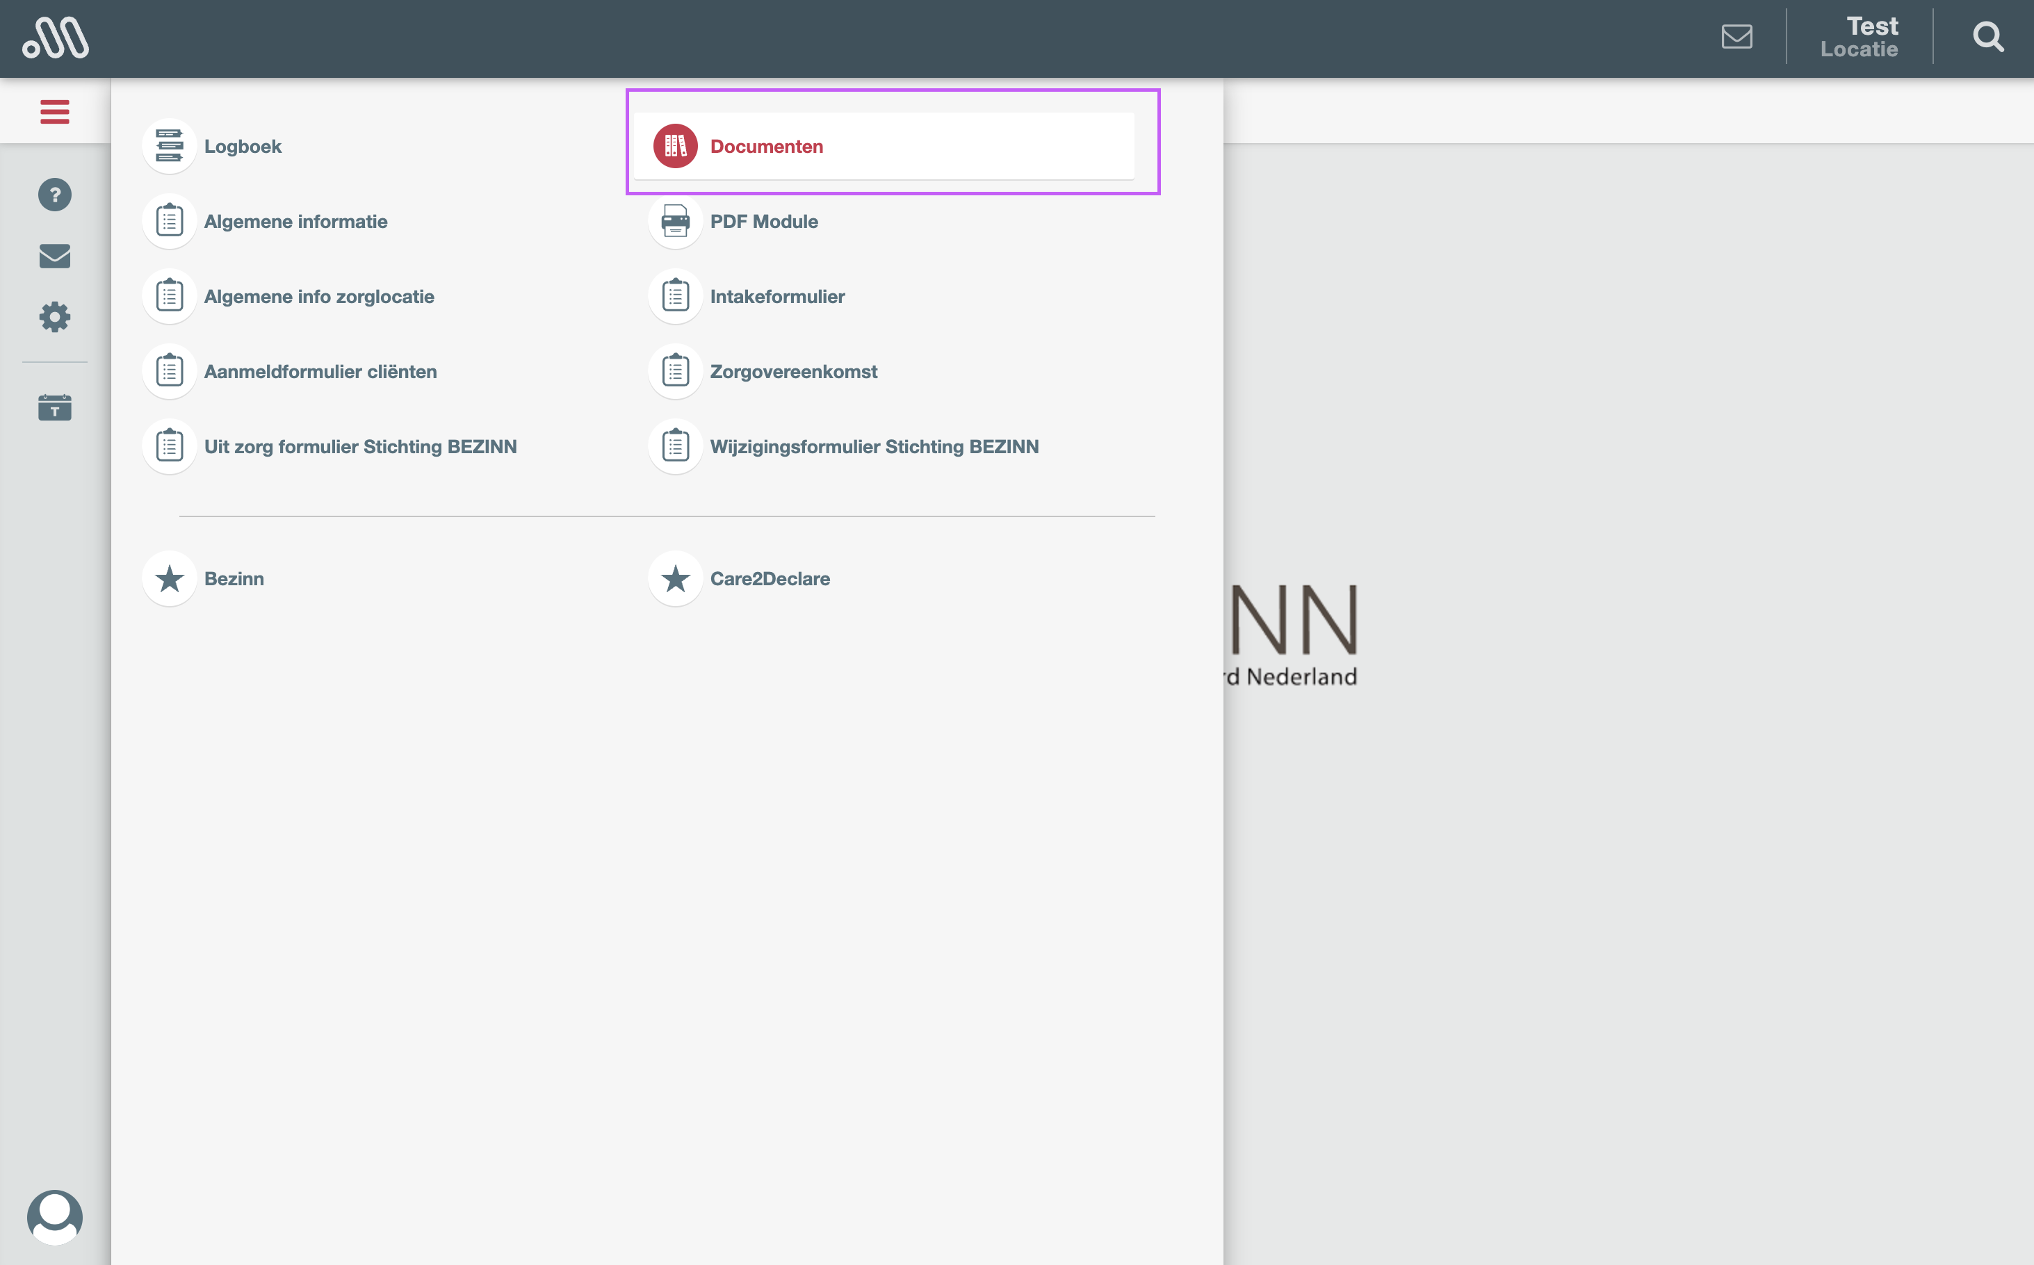Open the settings gear in sidebar
Screen dimensions: 2034x1265
pos(54,317)
